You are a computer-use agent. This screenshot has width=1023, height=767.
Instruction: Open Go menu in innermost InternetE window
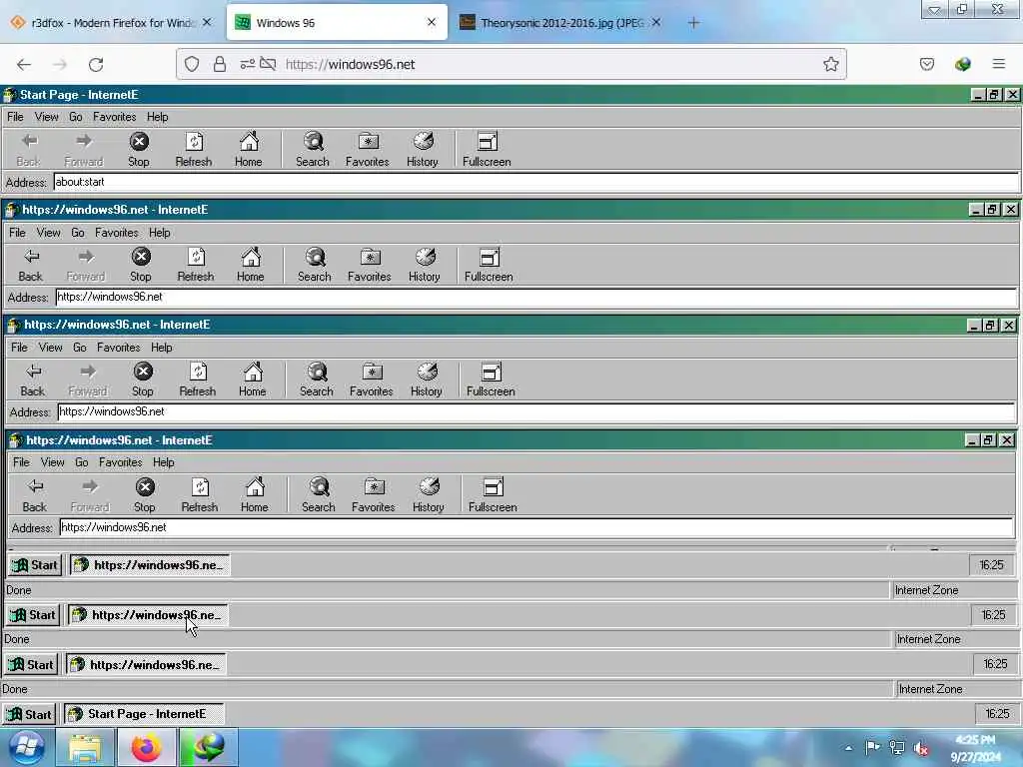(82, 462)
